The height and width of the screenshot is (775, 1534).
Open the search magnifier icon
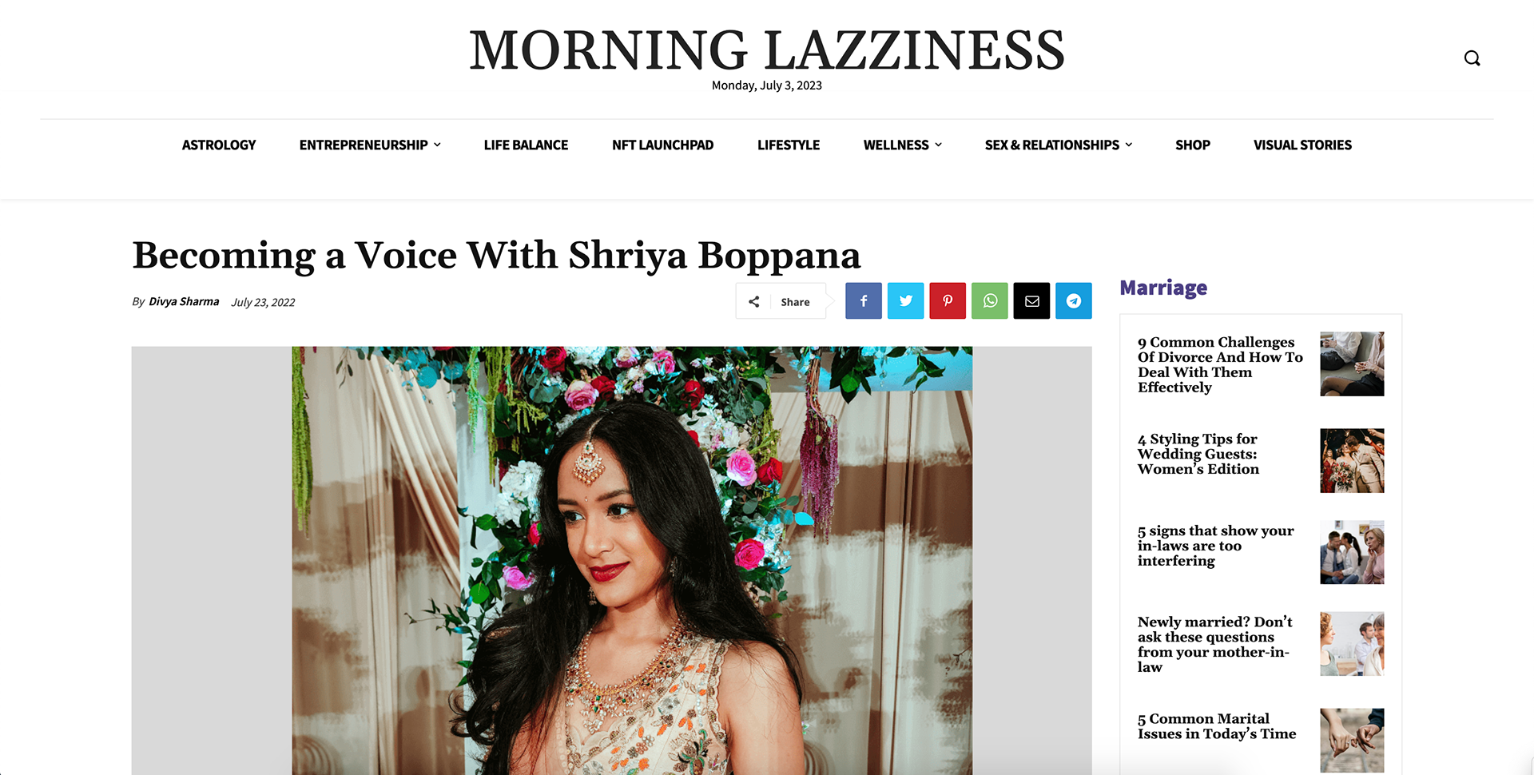pyautogui.click(x=1472, y=58)
